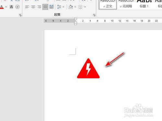
Task: Apply distributed alignment
Action: click(51, 7)
